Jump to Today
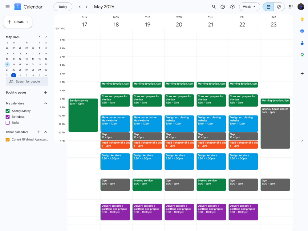 (63, 7)
